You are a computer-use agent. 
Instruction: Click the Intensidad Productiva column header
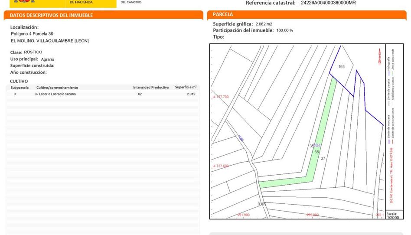[x=151, y=88]
